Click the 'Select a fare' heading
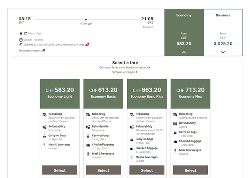Image resolution: width=250 pixels, height=178 pixels. click(x=125, y=62)
